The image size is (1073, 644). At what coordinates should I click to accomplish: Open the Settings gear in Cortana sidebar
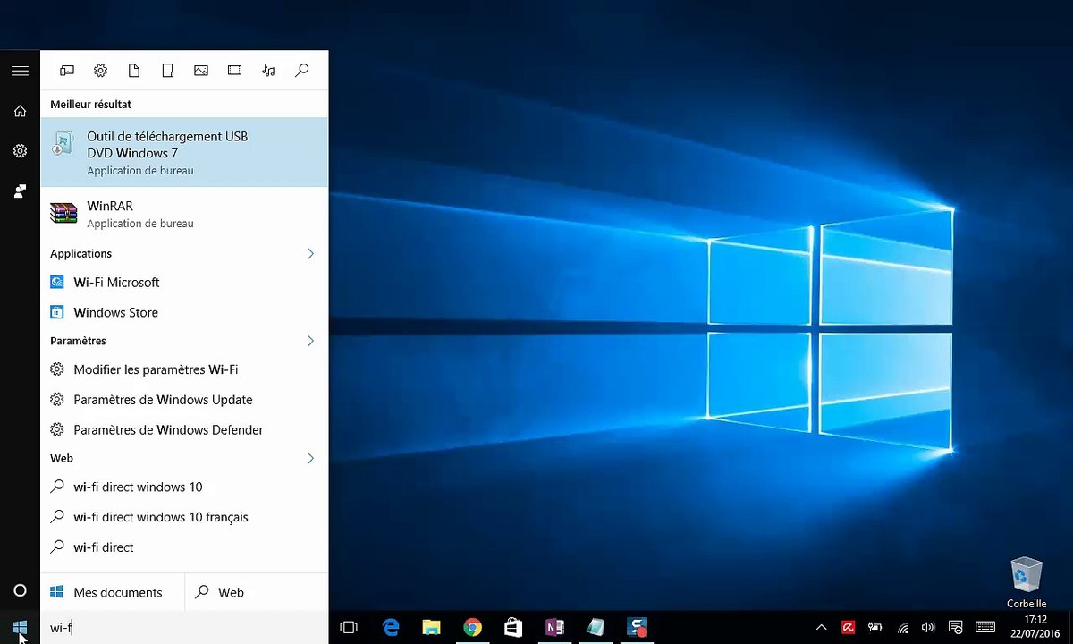(x=20, y=151)
